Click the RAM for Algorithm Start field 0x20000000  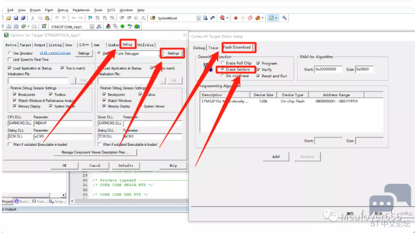tap(328, 69)
